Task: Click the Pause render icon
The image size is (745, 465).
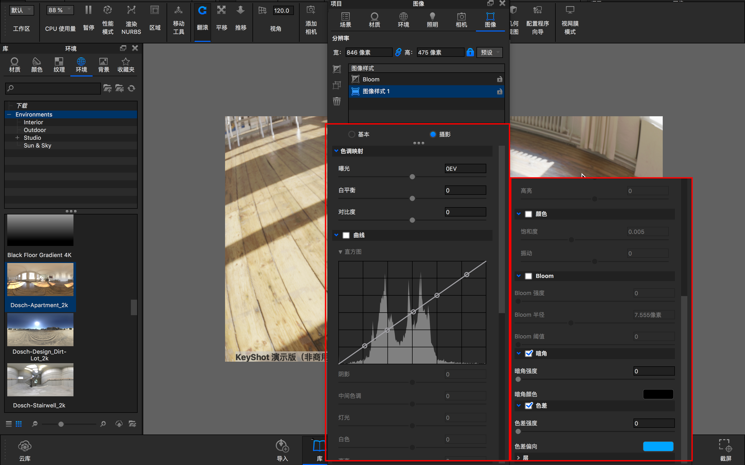Action: [x=88, y=10]
